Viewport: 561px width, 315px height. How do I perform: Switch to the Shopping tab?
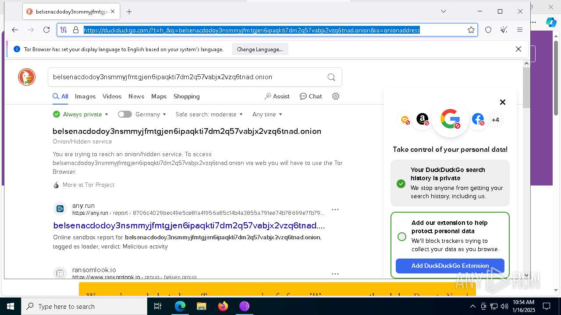(186, 96)
